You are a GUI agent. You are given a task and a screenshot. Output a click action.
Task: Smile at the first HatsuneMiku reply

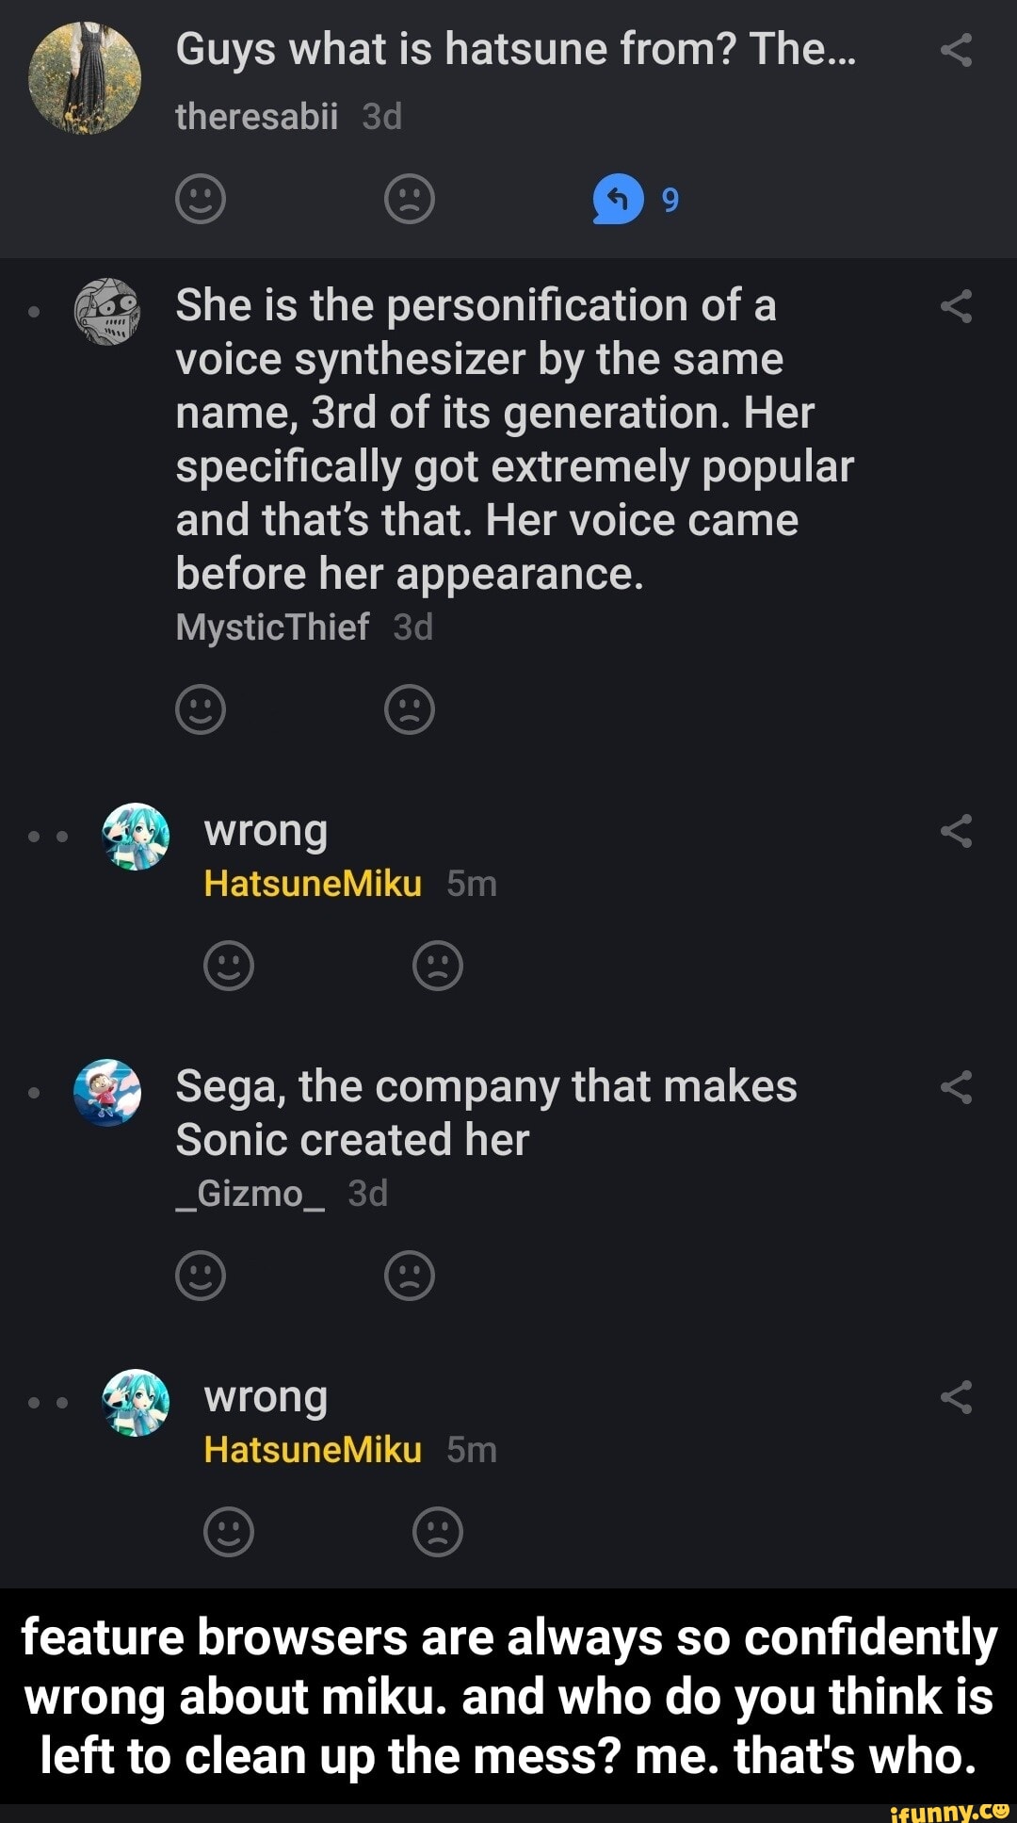tap(229, 966)
